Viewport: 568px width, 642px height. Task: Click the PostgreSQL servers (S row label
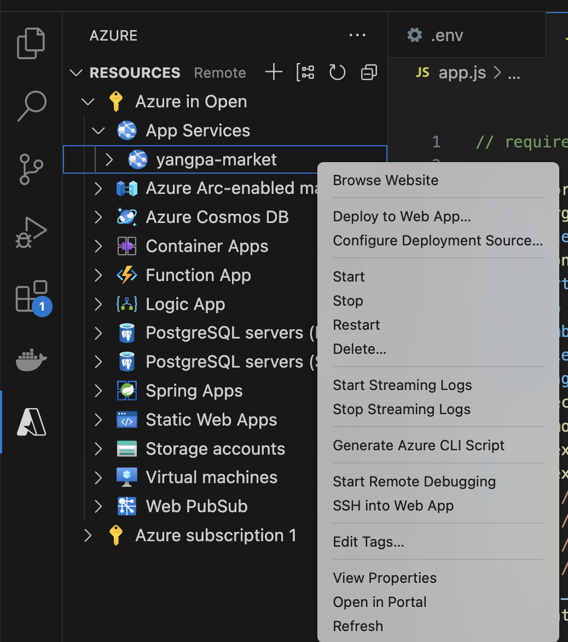coord(231,362)
